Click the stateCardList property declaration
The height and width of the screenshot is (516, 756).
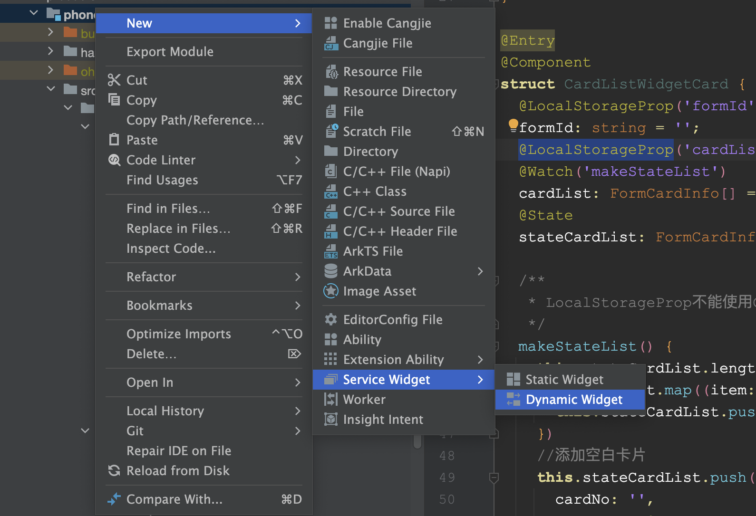pyautogui.click(x=637, y=237)
